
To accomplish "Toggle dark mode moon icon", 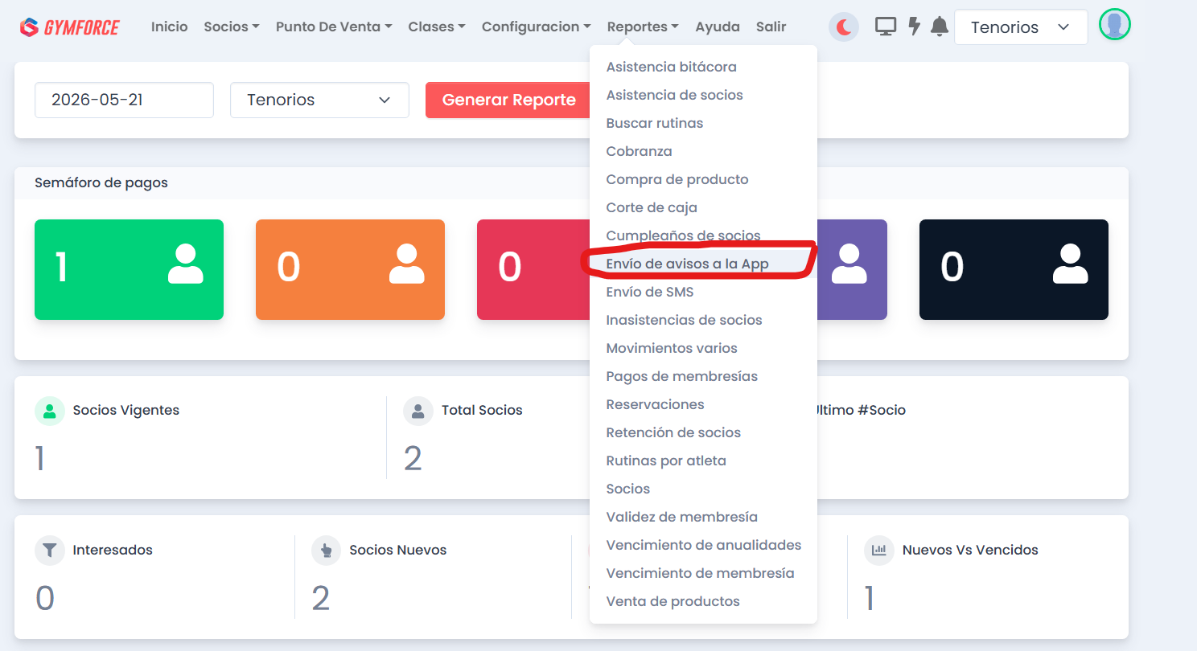I will [844, 27].
